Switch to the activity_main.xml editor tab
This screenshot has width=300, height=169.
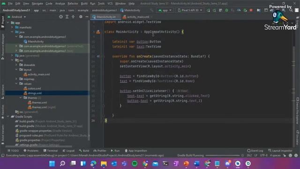pos(136,17)
